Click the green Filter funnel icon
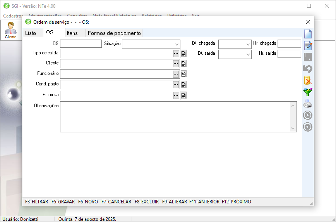The image size is (336, 222). click(x=308, y=92)
